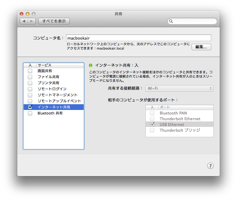Enable the リモートログイン checkbox
Viewport: 237px width, 200px height.
click(30, 89)
